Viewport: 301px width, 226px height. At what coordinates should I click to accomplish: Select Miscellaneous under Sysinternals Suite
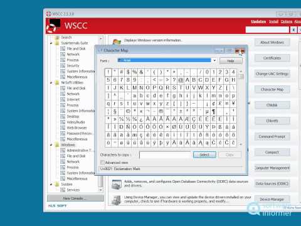tap(77, 77)
